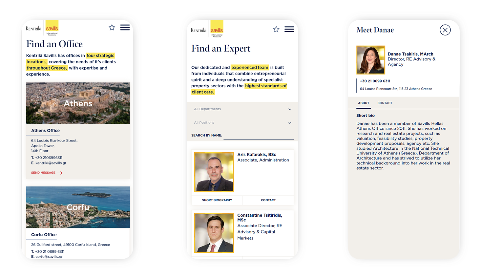Close the Meet Danae overlay with the X icon

coord(445,30)
